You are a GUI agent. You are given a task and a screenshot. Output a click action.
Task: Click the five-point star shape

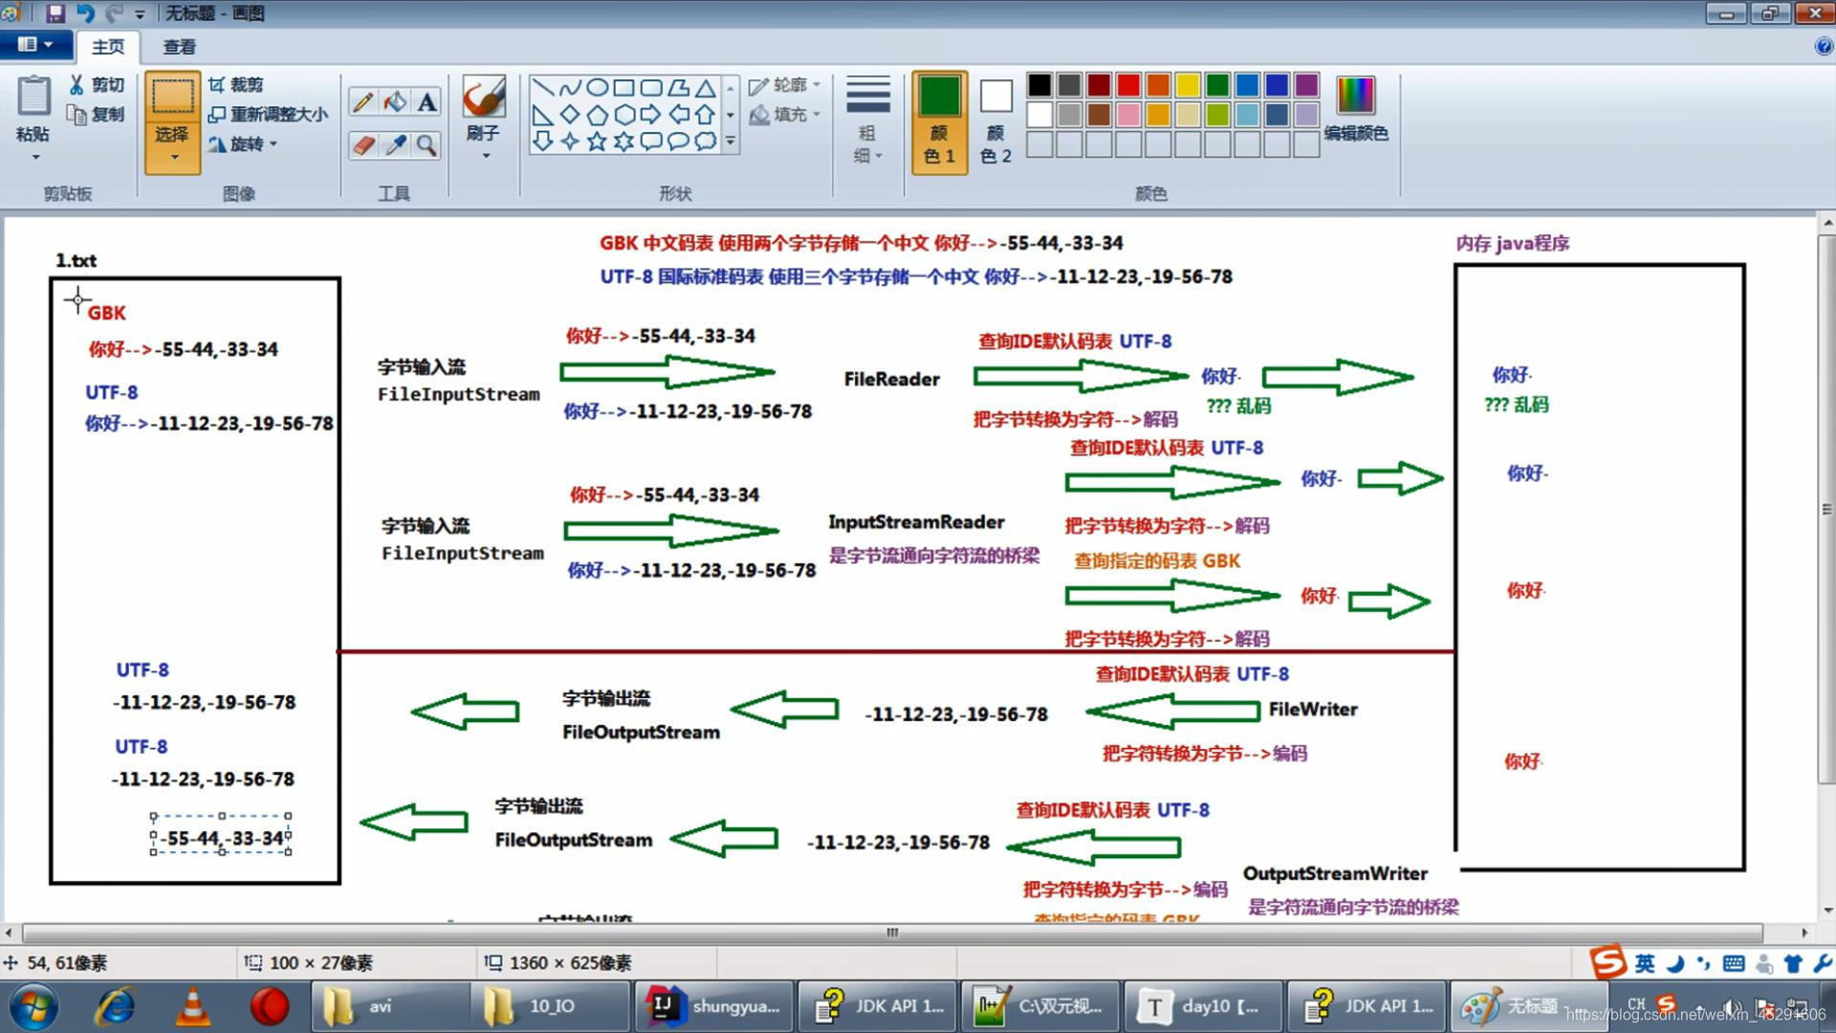coord(597,142)
